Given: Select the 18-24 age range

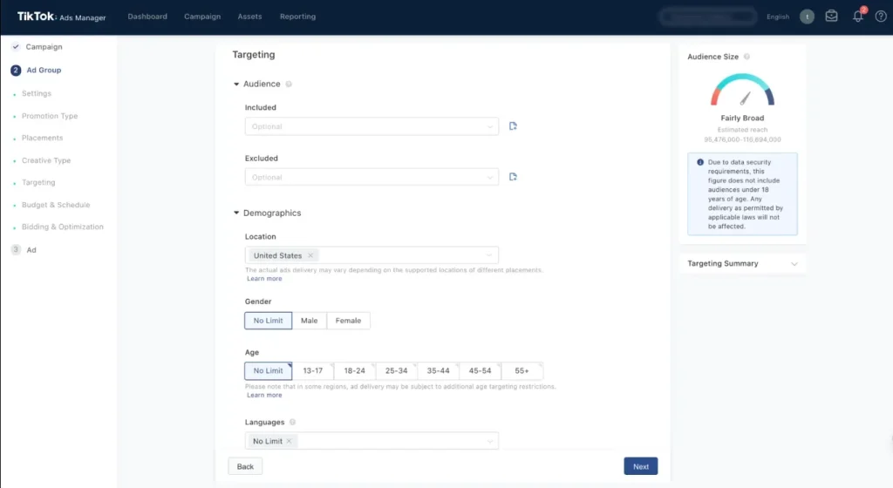Looking at the screenshot, I should [x=354, y=370].
